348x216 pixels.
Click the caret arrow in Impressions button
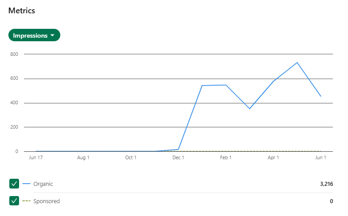pyautogui.click(x=52, y=35)
